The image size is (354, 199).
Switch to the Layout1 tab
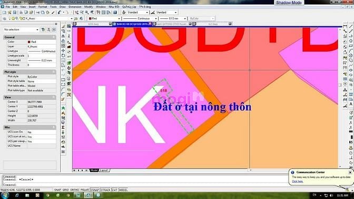pyautogui.click(x=104, y=171)
